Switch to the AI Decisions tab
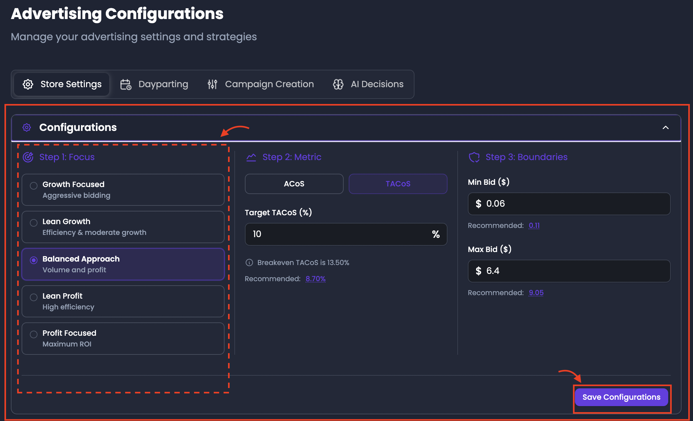The image size is (693, 421). click(x=368, y=84)
